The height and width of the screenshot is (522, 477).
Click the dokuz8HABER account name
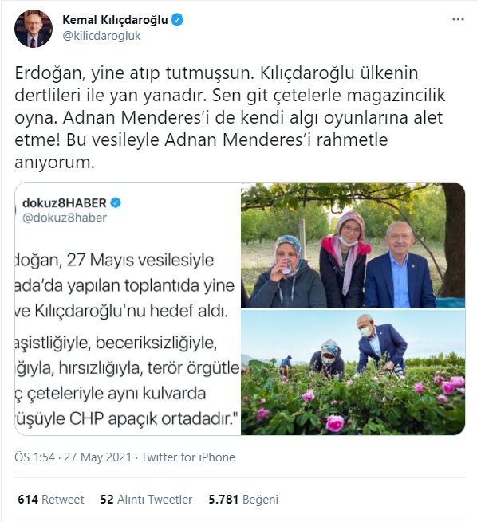pyautogui.click(x=65, y=202)
